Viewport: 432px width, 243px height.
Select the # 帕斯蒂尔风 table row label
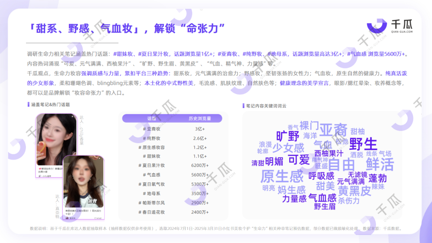click(152, 203)
